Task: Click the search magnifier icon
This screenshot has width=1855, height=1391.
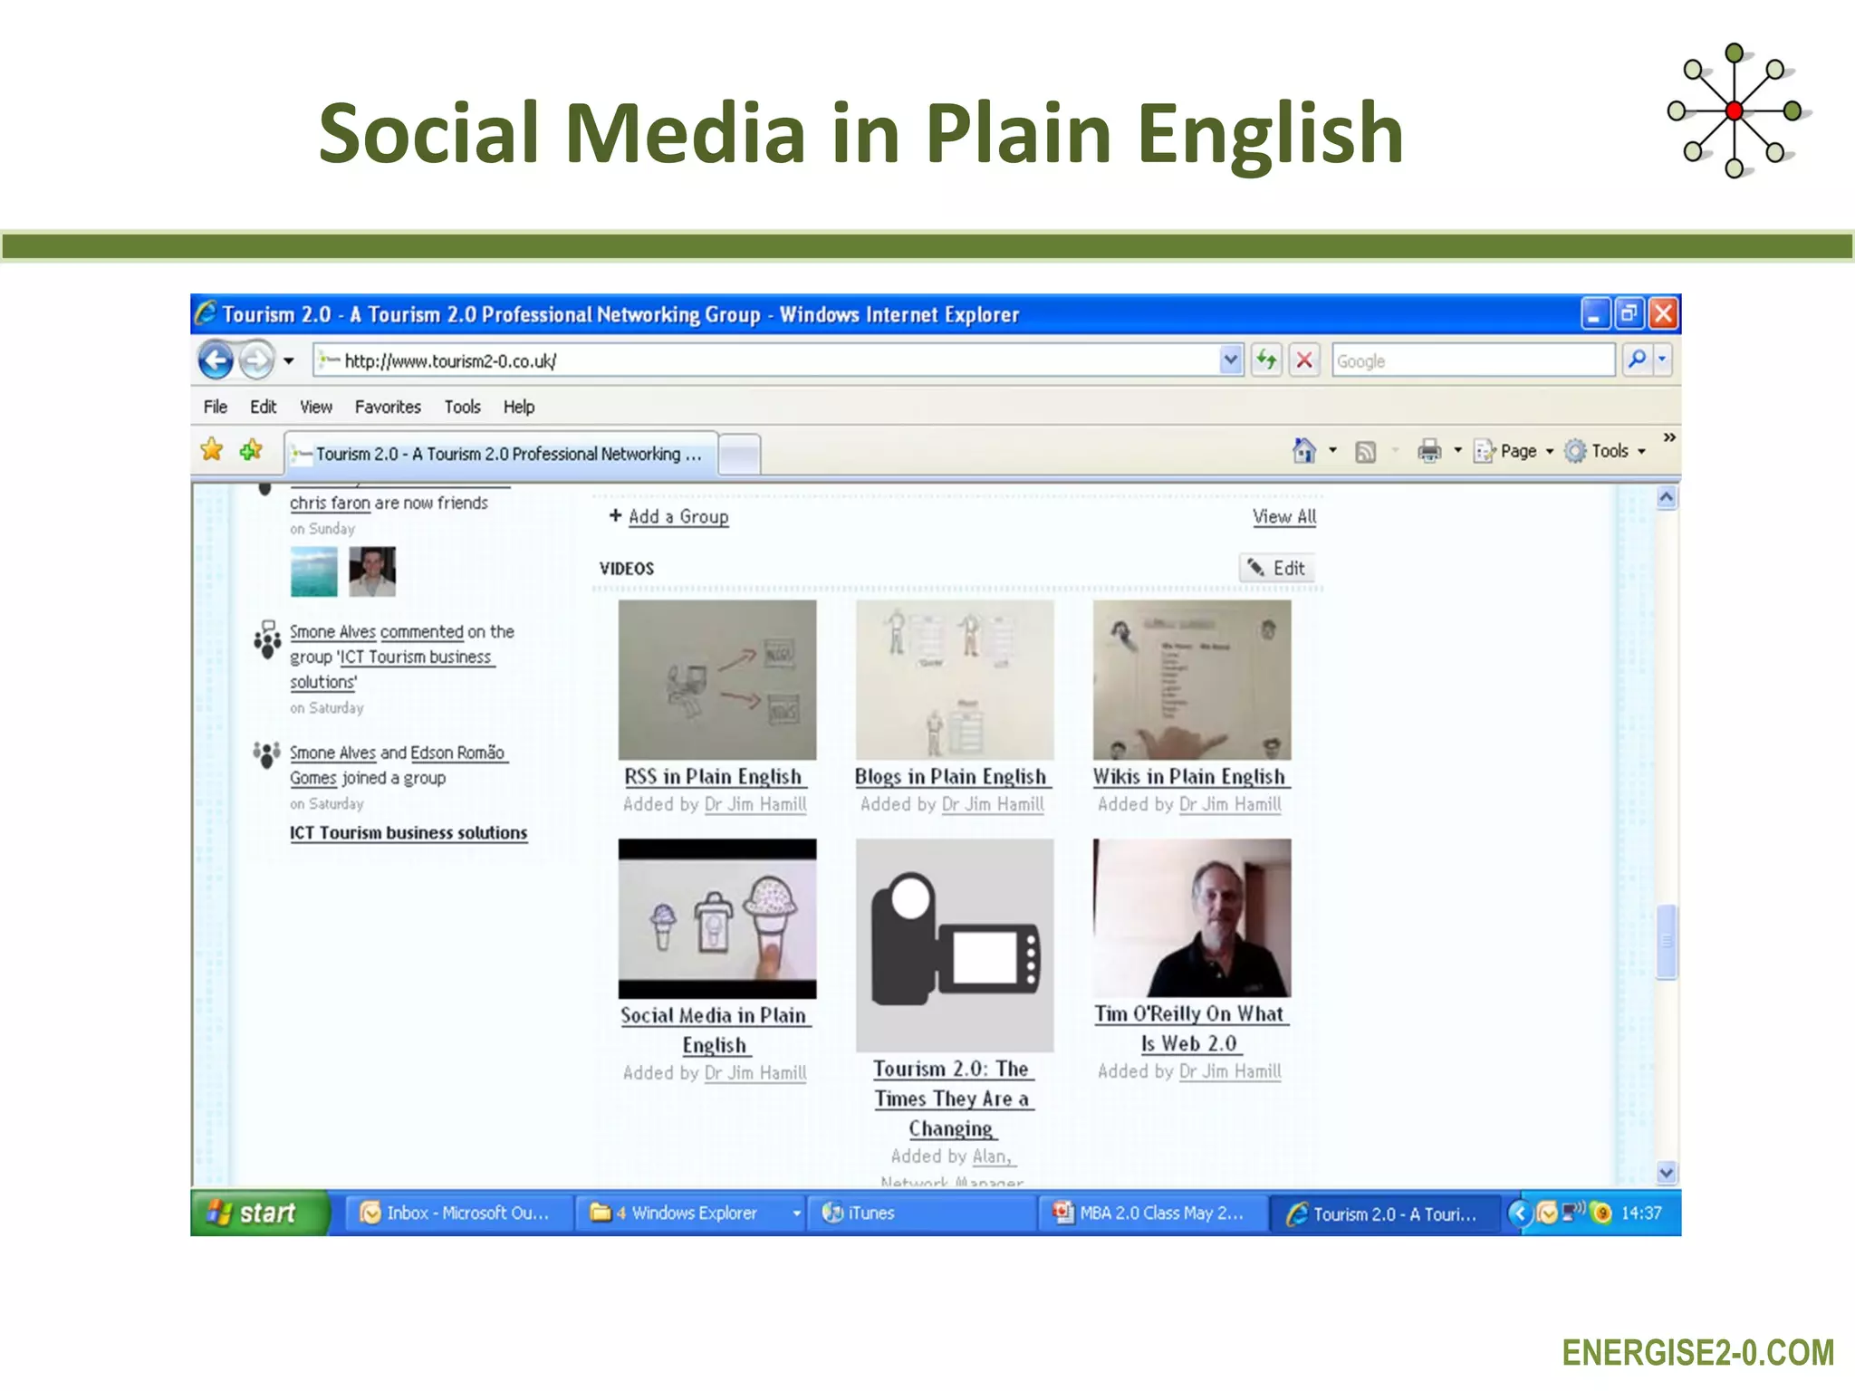Action: point(1637,360)
